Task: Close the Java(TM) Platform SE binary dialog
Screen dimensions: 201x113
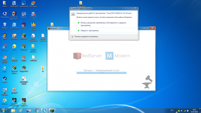Action: [135, 8]
